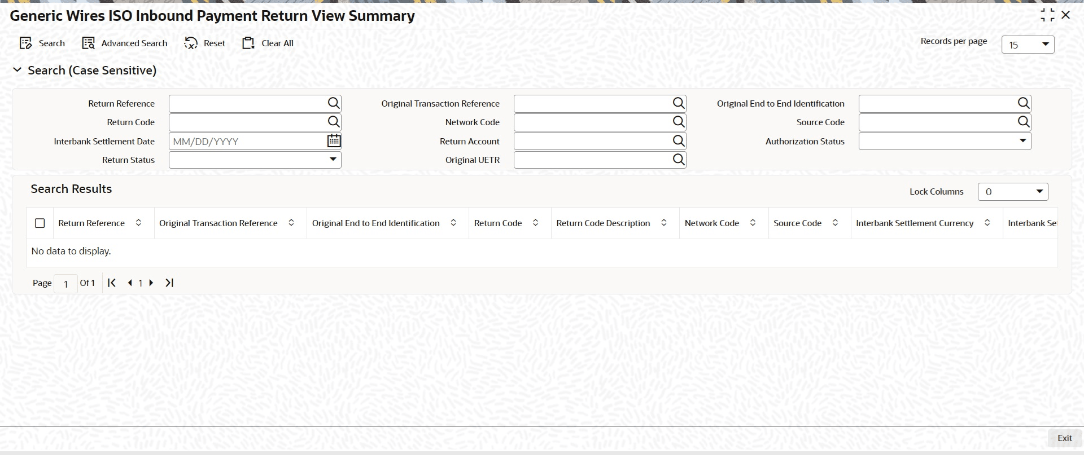
Task: Sort by Network Code column
Action: click(x=753, y=223)
